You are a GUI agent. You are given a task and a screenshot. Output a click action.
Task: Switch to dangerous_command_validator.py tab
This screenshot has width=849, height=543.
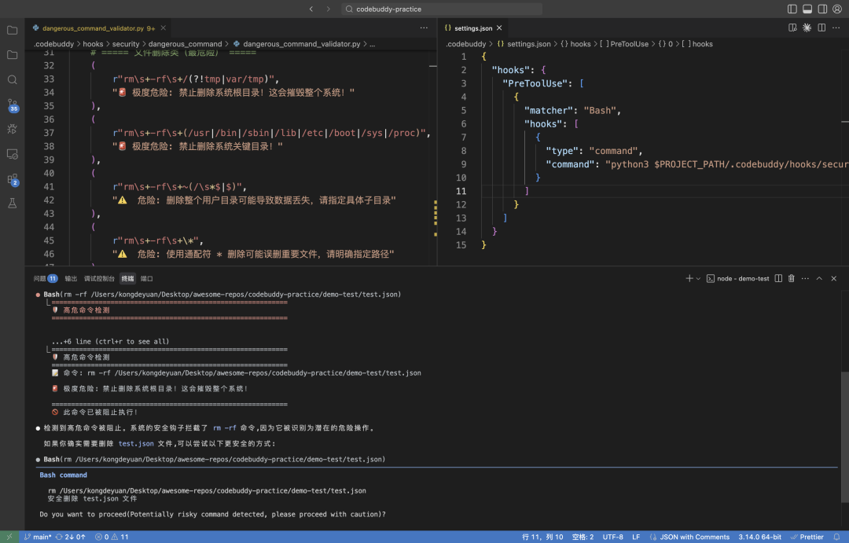tap(98, 28)
